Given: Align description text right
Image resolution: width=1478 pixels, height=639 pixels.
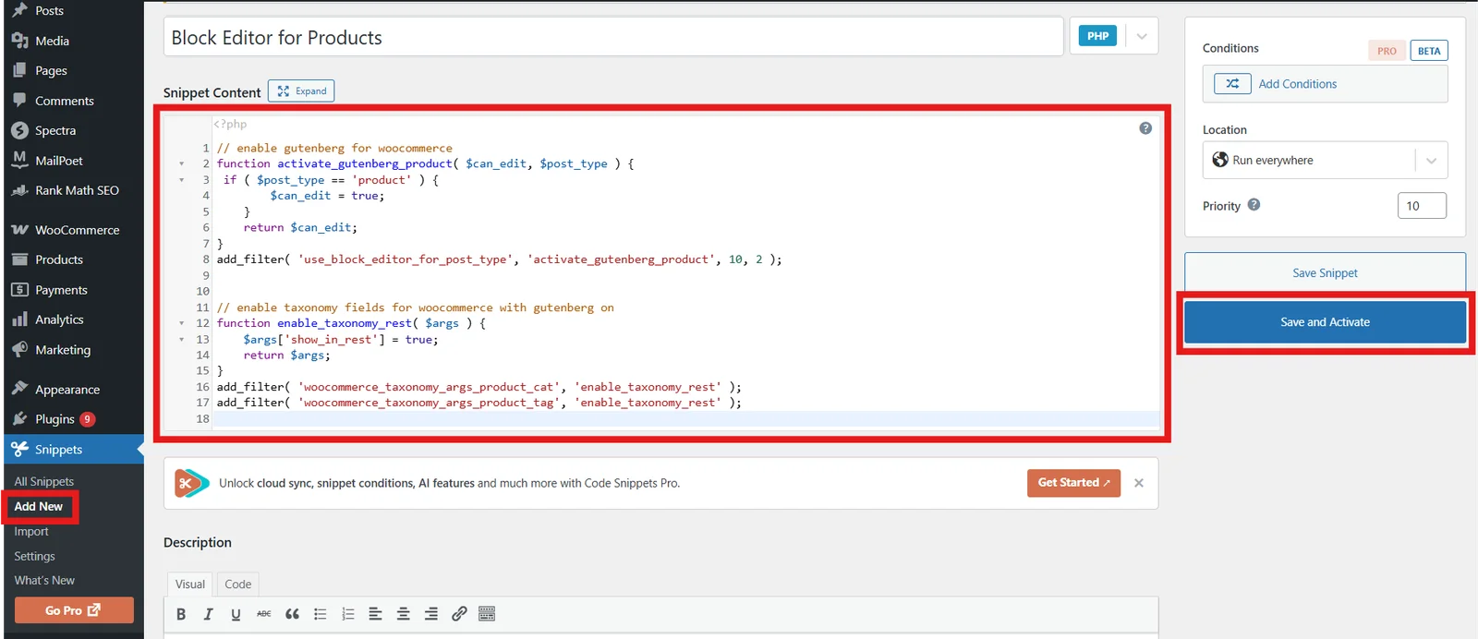Looking at the screenshot, I should pos(431,614).
